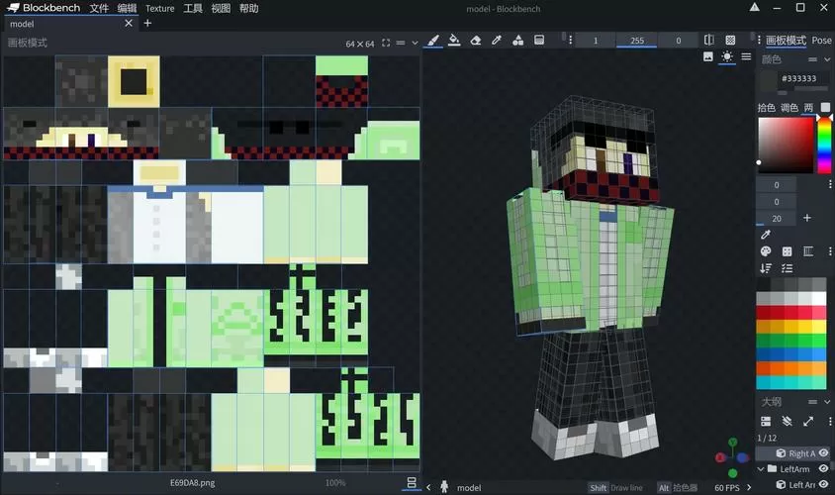Click the Blockbench logo icon
This screenshot has width=835, height=495.
[x=13, y=8]
